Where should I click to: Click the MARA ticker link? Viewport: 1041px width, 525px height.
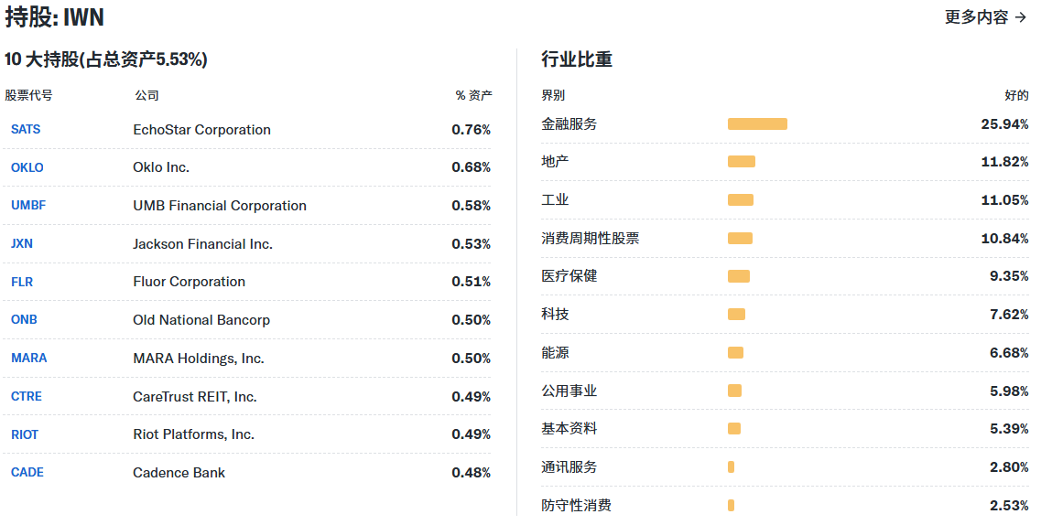pos(28,358)
